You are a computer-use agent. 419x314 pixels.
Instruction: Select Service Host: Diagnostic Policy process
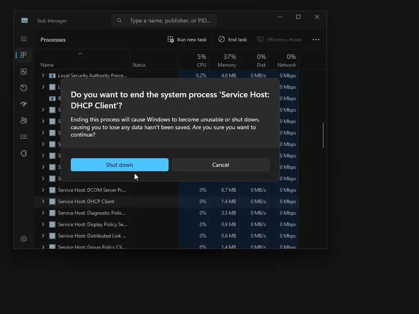click(92, 213)
